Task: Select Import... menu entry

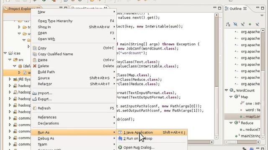Action: 45,93
